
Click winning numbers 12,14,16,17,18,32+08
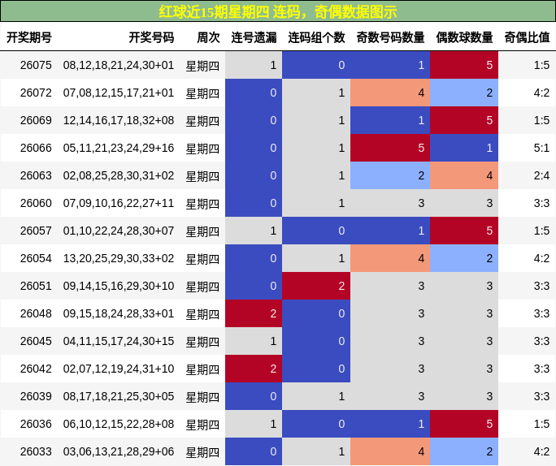coord(119,120)
